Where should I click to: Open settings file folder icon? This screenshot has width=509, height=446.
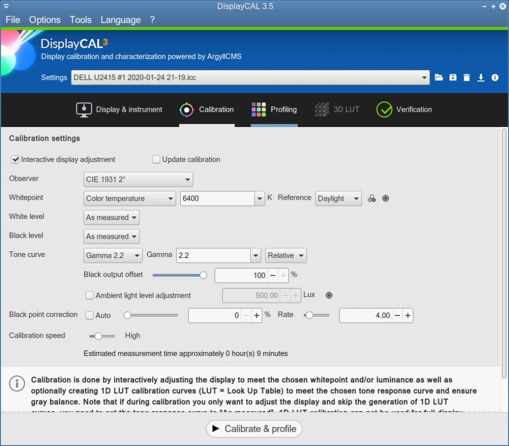tap(439, 77)
